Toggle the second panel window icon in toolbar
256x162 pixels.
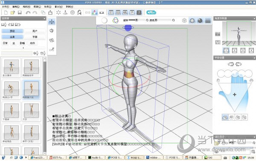(118, 12)
